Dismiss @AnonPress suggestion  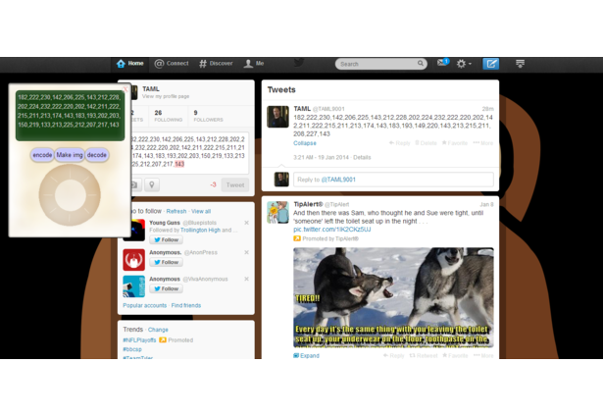point(246,252)
